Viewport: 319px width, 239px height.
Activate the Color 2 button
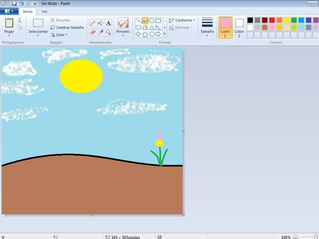[239, 27]
